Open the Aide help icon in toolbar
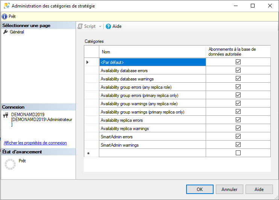279x200 pixels. point(108,26)
